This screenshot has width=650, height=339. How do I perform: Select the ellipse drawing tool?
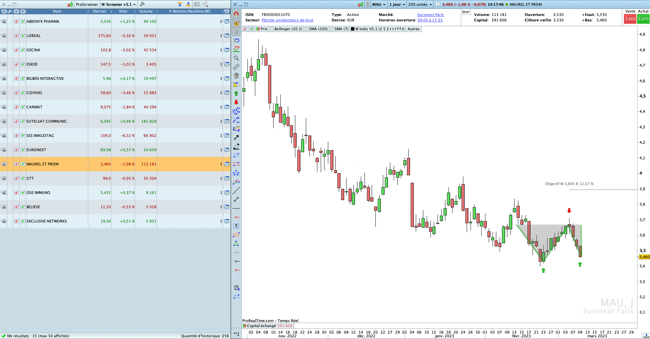pos(236,235)
